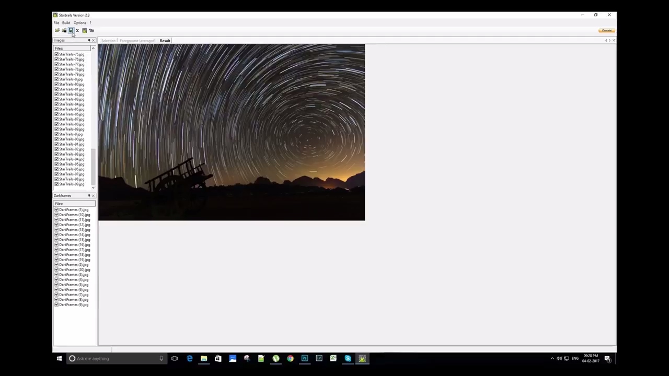The image size is (669, 376).
Task: Uncheck StarTrails-75.jpg checkbox
Action: click(56, 54)
